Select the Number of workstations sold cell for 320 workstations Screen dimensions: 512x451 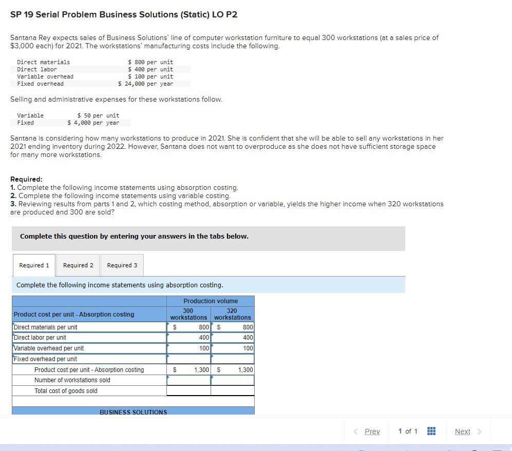232,380
